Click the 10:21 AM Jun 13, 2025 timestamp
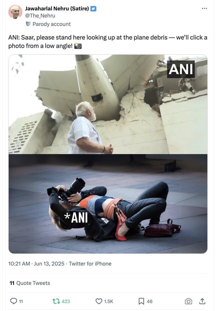This screenshot has width=216, height=311. coord(36,264)
